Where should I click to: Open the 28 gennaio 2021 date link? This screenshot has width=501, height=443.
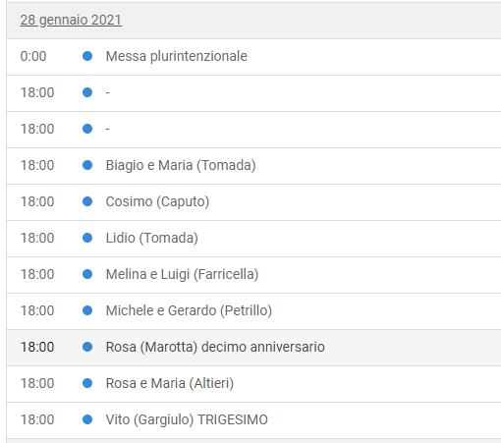coord(71,20)
